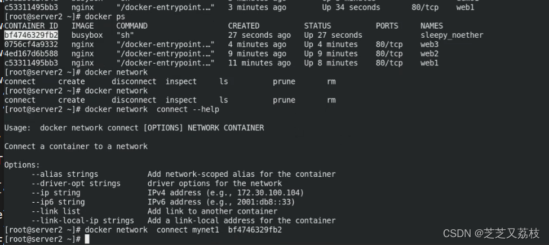Click the web3 container name
The width and height of the screenshot is (549, 245).
click(430, 44)
